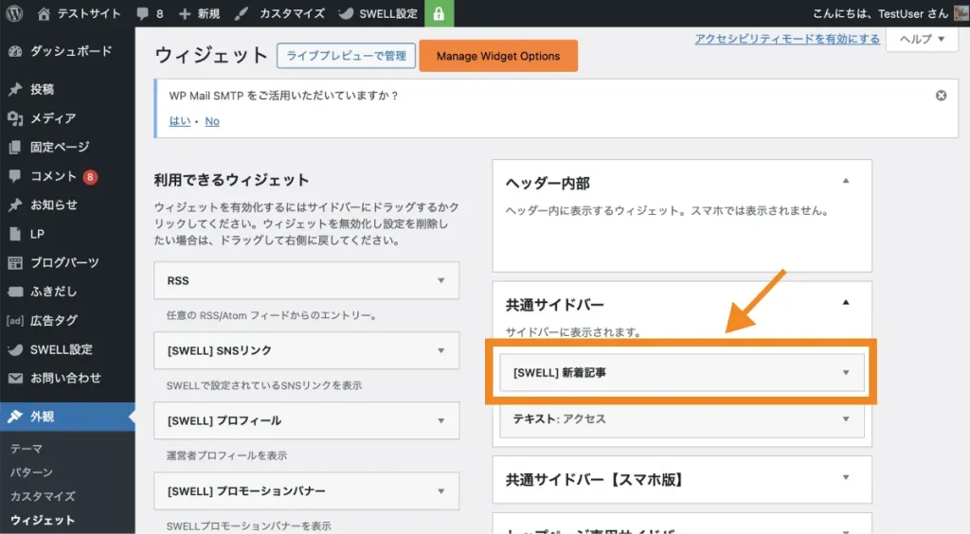Click the Manage Widget Options button
This screenshot has height=534, width=970.
click(498, 56)
